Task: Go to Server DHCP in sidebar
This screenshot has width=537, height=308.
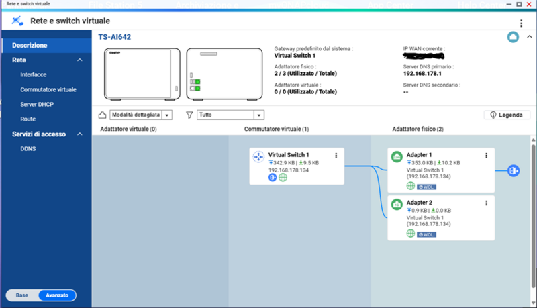Action: (x=37, y=104)
